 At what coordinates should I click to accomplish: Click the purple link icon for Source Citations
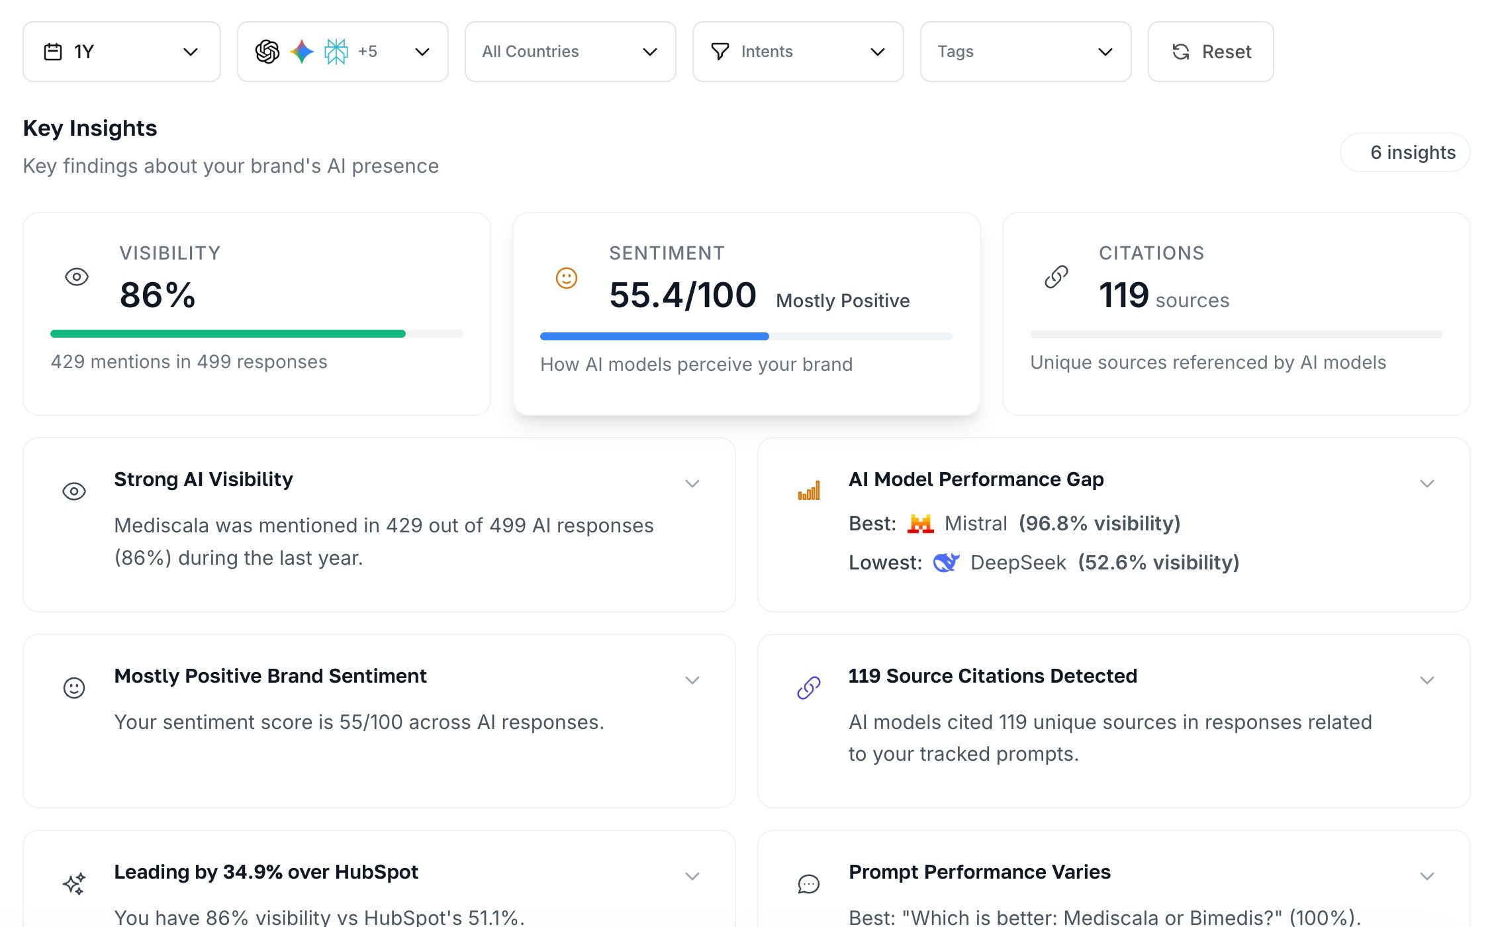click(808, 687)
